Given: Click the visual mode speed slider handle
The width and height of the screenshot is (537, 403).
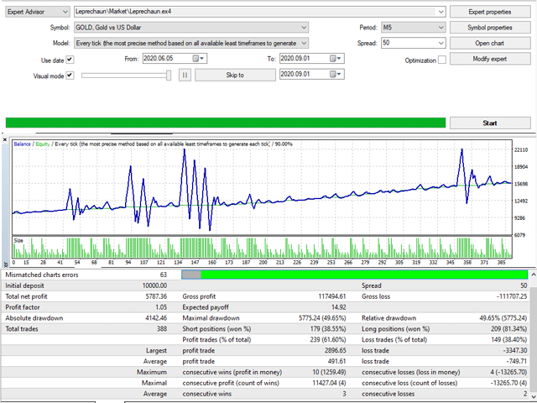Looking at the screenshot, I should click(169, 75).
